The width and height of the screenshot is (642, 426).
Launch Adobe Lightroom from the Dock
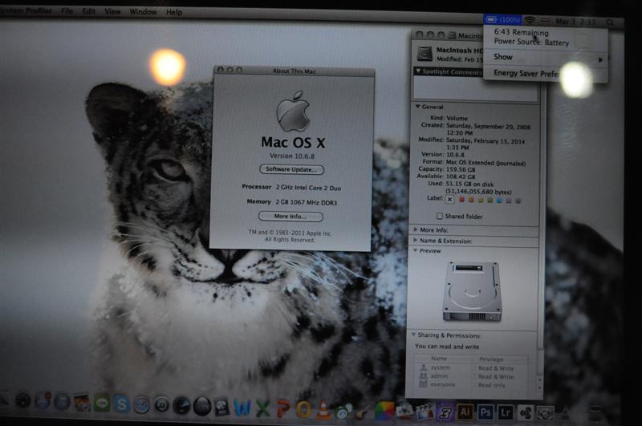pyautogui.click(x=506, y=413)
